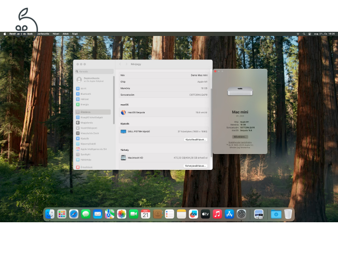This screenshot has width=338, height=254.
Task: Open the Music app in Dock
Action: click(217, 214)
